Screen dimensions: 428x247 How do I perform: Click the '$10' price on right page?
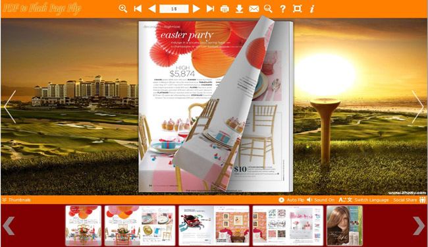(x=240, y=169)
